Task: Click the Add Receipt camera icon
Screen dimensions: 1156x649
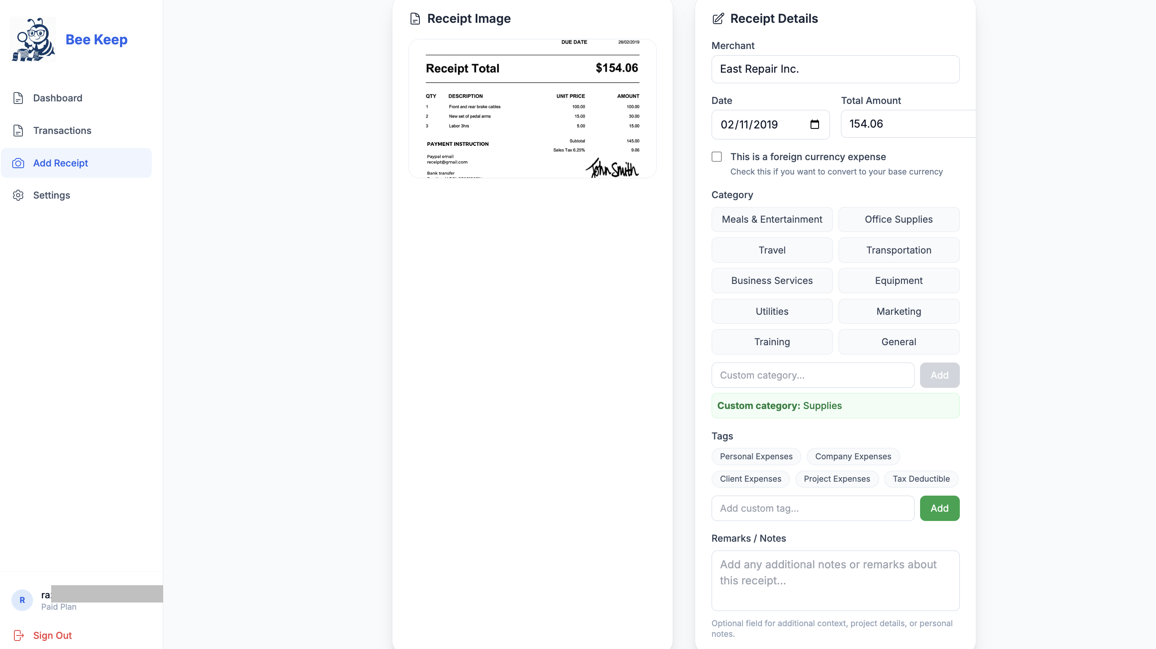Action: pos(18,163)
